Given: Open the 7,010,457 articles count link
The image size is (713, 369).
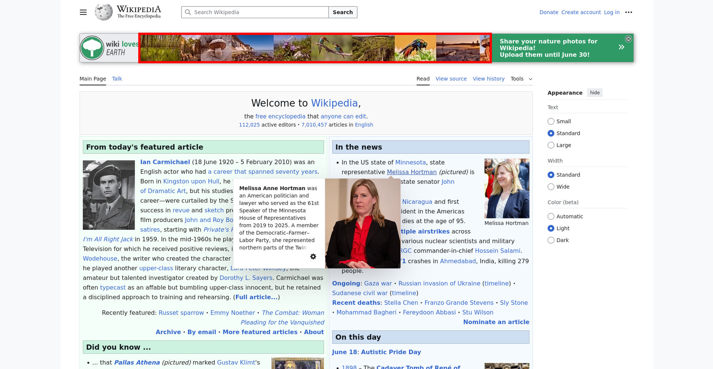Looking at the screenshot, I should 314,125.
